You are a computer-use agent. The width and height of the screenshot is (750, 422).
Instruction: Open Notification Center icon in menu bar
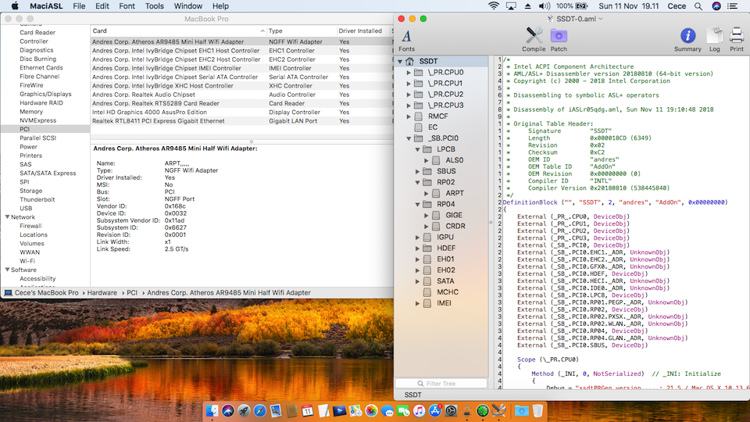(732, 6)
